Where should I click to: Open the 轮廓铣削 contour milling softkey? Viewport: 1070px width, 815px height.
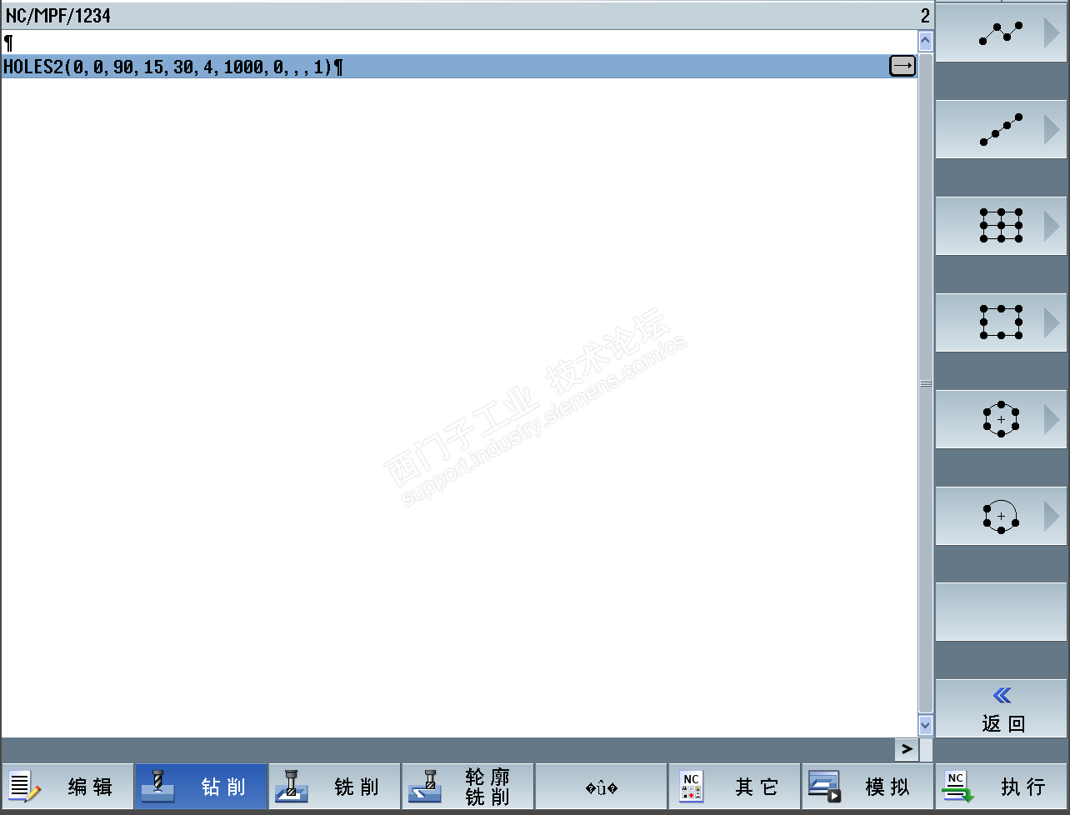(x=467, y=787)
